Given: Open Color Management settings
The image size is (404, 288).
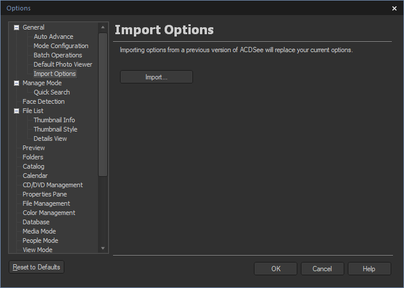Looking at the screenshot, I should pos(49,213).
